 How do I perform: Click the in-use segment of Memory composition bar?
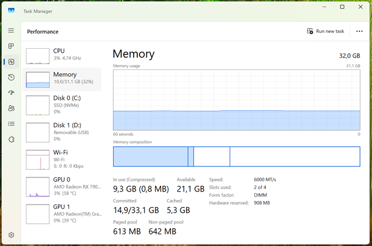pos(150,157)
